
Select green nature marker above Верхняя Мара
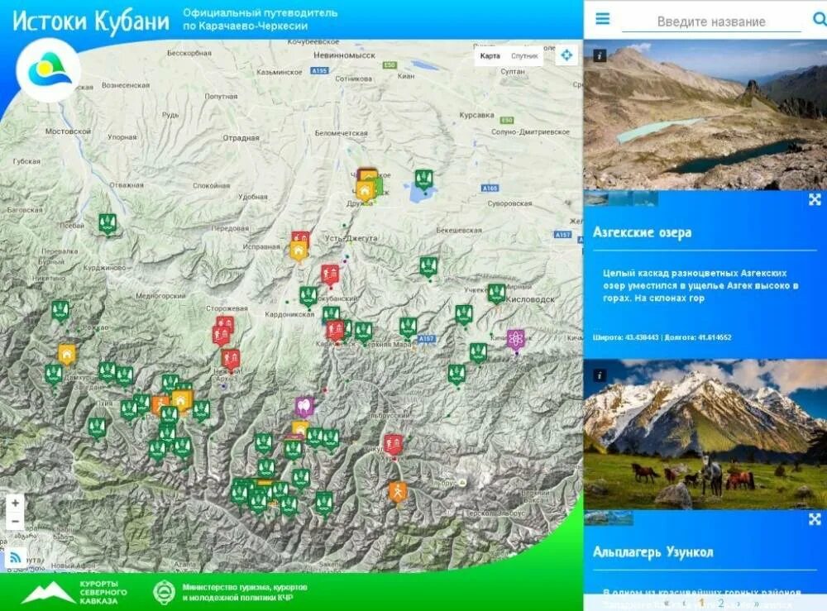click(408, 329)
